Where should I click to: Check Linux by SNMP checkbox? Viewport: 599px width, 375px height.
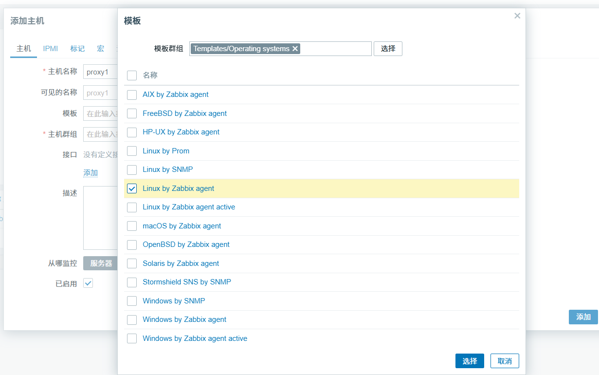click(x=132, y=169)
